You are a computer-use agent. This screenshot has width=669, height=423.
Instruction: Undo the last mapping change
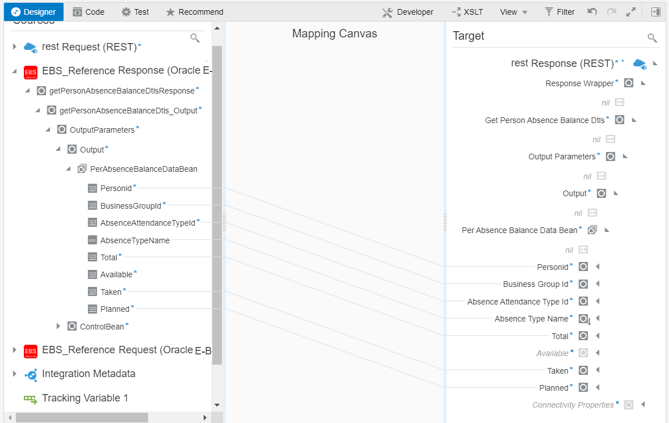click(591, 11)
